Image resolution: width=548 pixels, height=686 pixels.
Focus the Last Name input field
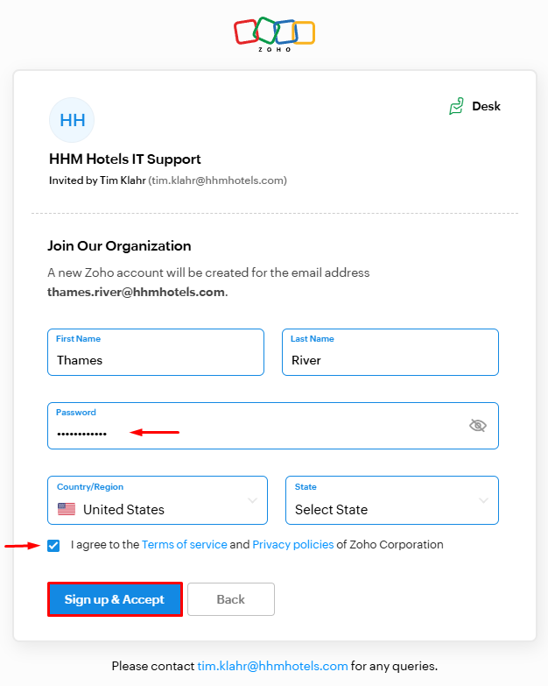coord(390,360)
